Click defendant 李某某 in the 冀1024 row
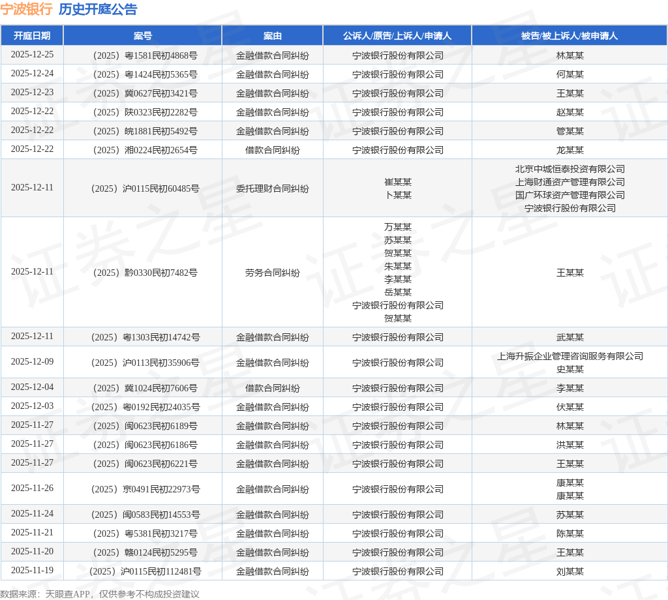This screenshot has width=668, height=600. coord(570,388)
